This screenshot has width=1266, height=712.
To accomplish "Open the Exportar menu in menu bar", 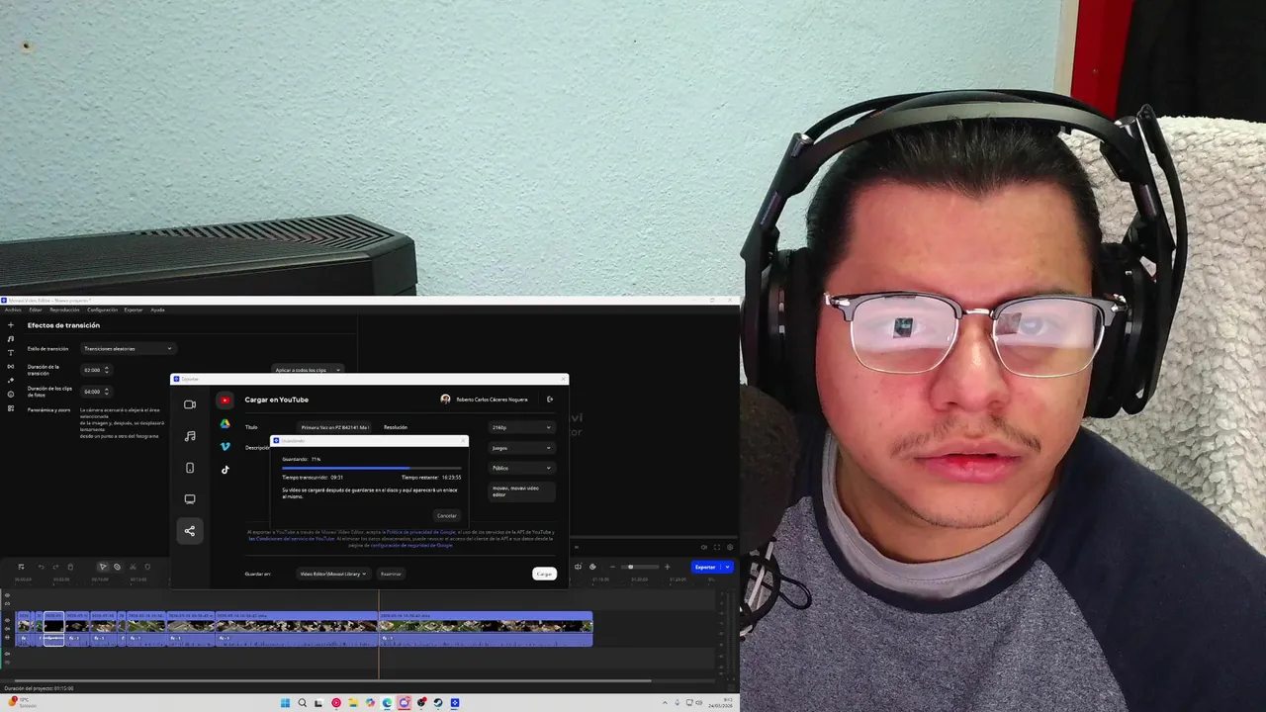I will pos(134,310).
